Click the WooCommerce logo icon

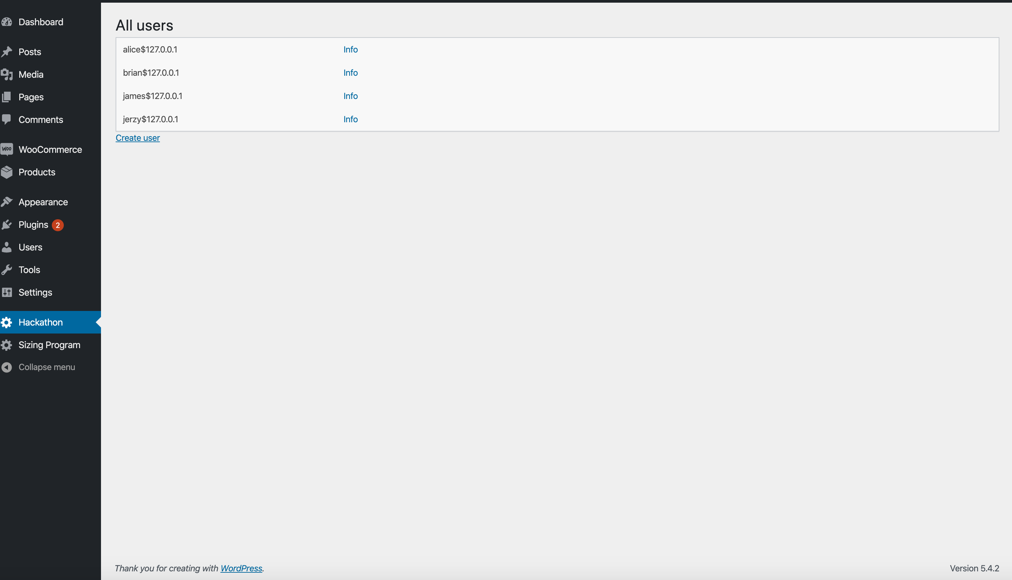(x=7, y=149)
